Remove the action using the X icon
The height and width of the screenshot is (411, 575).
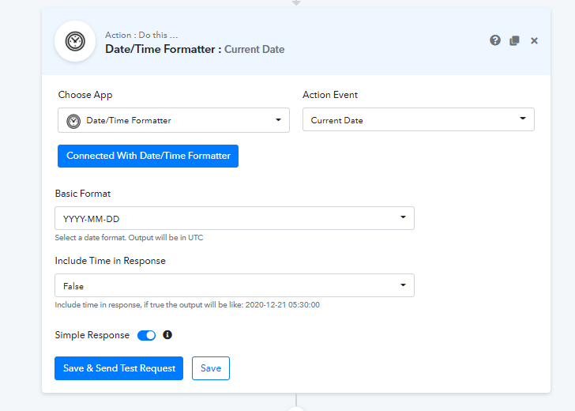[534, 40]
